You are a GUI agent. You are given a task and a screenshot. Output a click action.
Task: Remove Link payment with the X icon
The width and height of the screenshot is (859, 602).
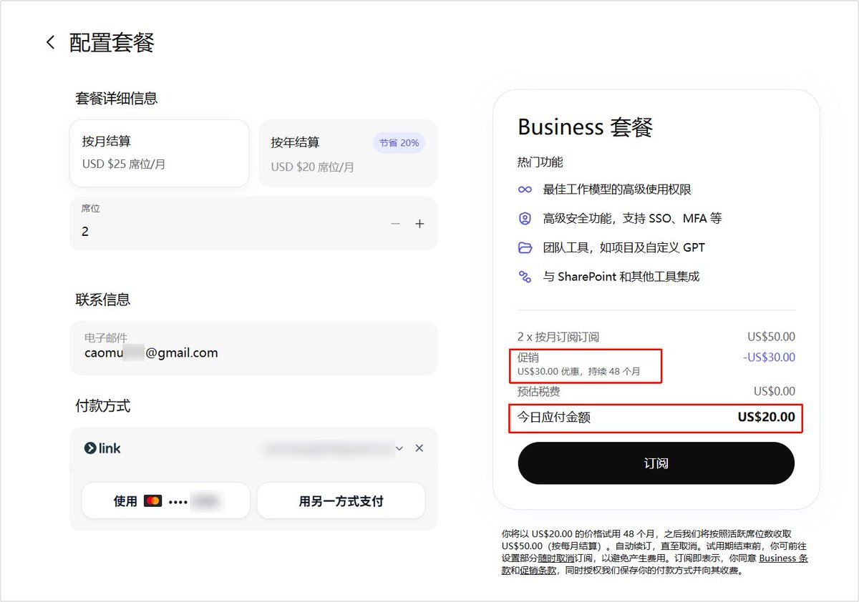419,448
